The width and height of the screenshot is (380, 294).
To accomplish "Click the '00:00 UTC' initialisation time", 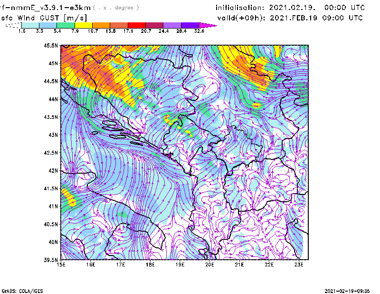I will pos(344,8).
